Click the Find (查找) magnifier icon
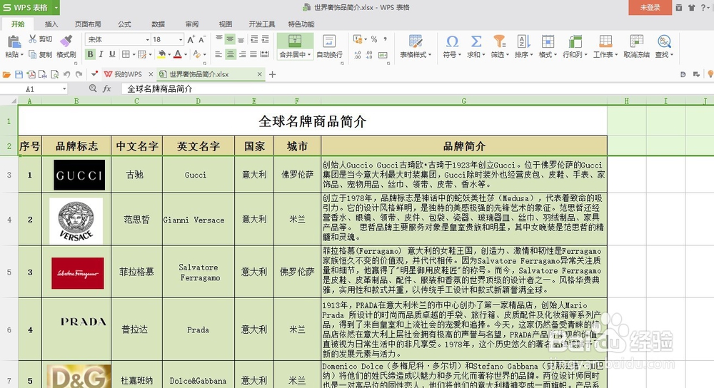 click(x=664, y=41)
